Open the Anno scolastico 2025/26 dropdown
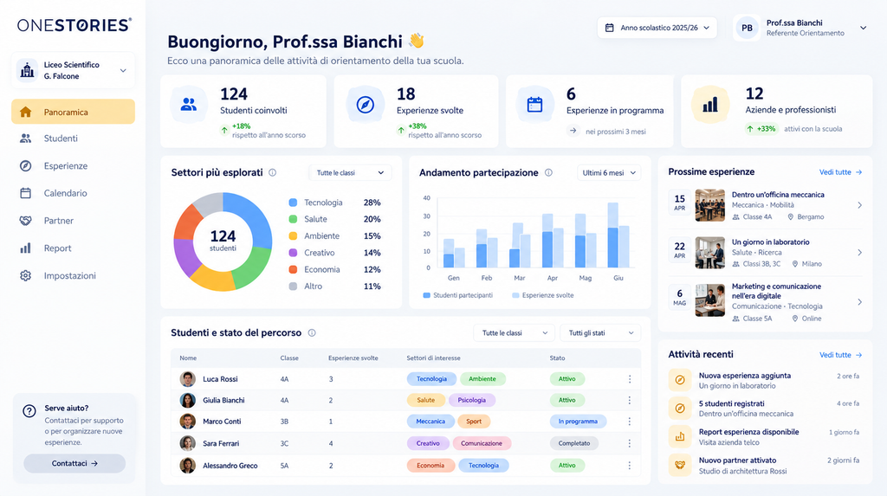Image resolution: width=887 pixels, height=496 pixels. pyautogui.click(x=657, y=28)
